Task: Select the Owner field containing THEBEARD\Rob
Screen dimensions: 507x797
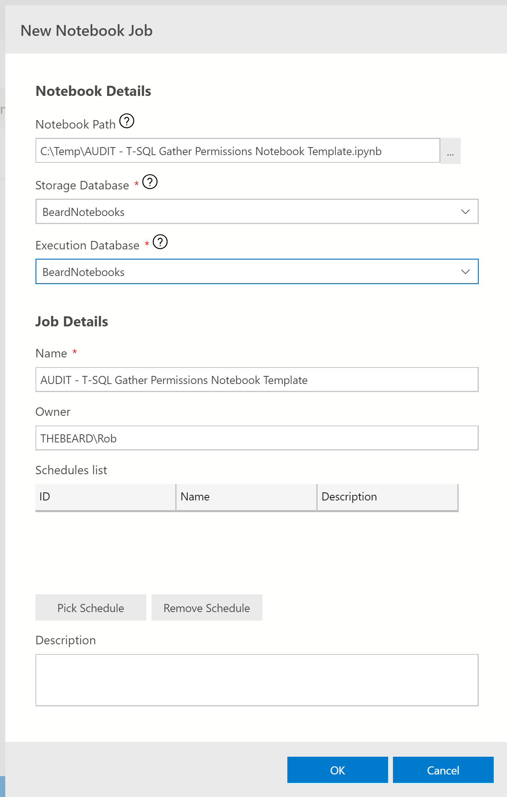Action: coord(257,438)
